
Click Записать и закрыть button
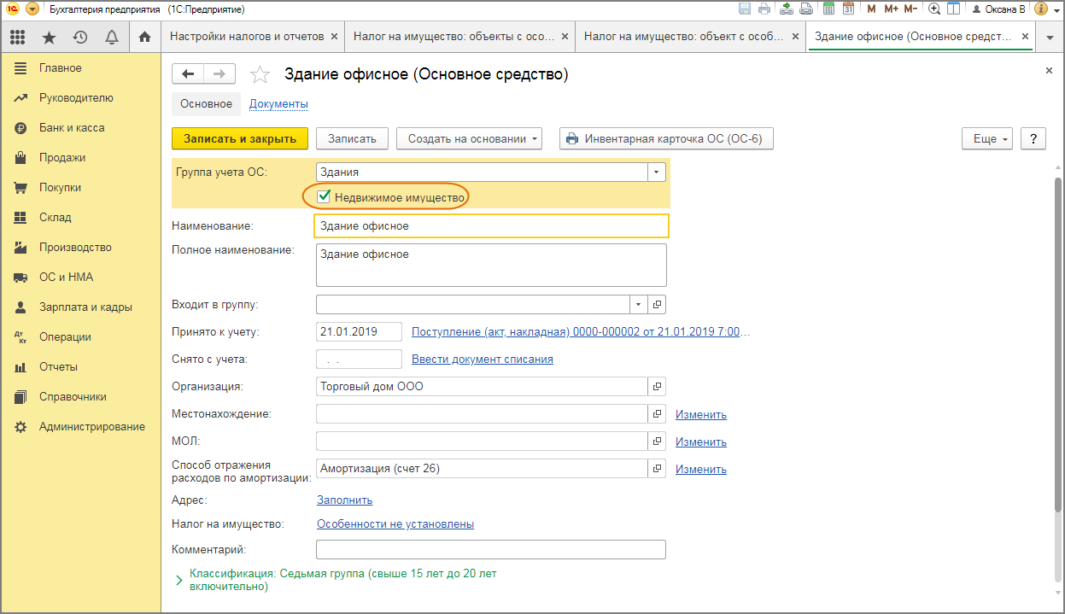pos(240,138)
